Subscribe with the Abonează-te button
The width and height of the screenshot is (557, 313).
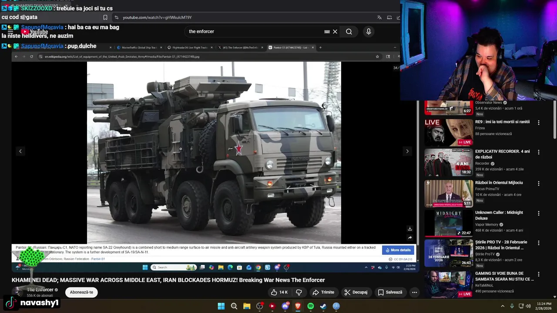(82, 292)
